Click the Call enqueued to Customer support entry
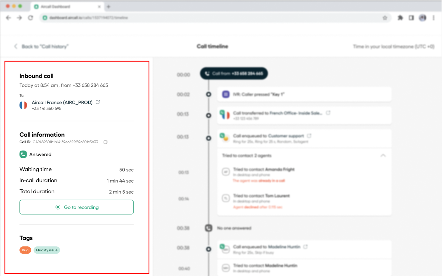 tap(304, 138)
